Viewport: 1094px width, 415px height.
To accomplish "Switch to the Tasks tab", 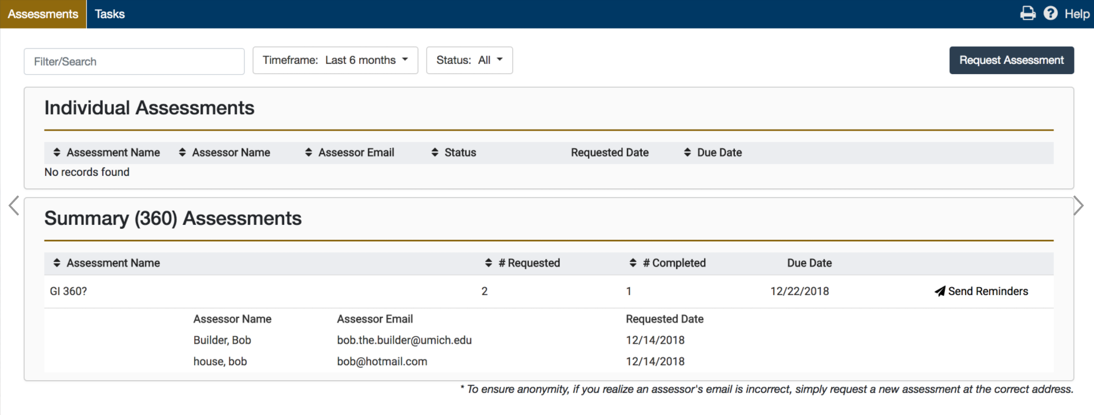I will coord(110,14).
